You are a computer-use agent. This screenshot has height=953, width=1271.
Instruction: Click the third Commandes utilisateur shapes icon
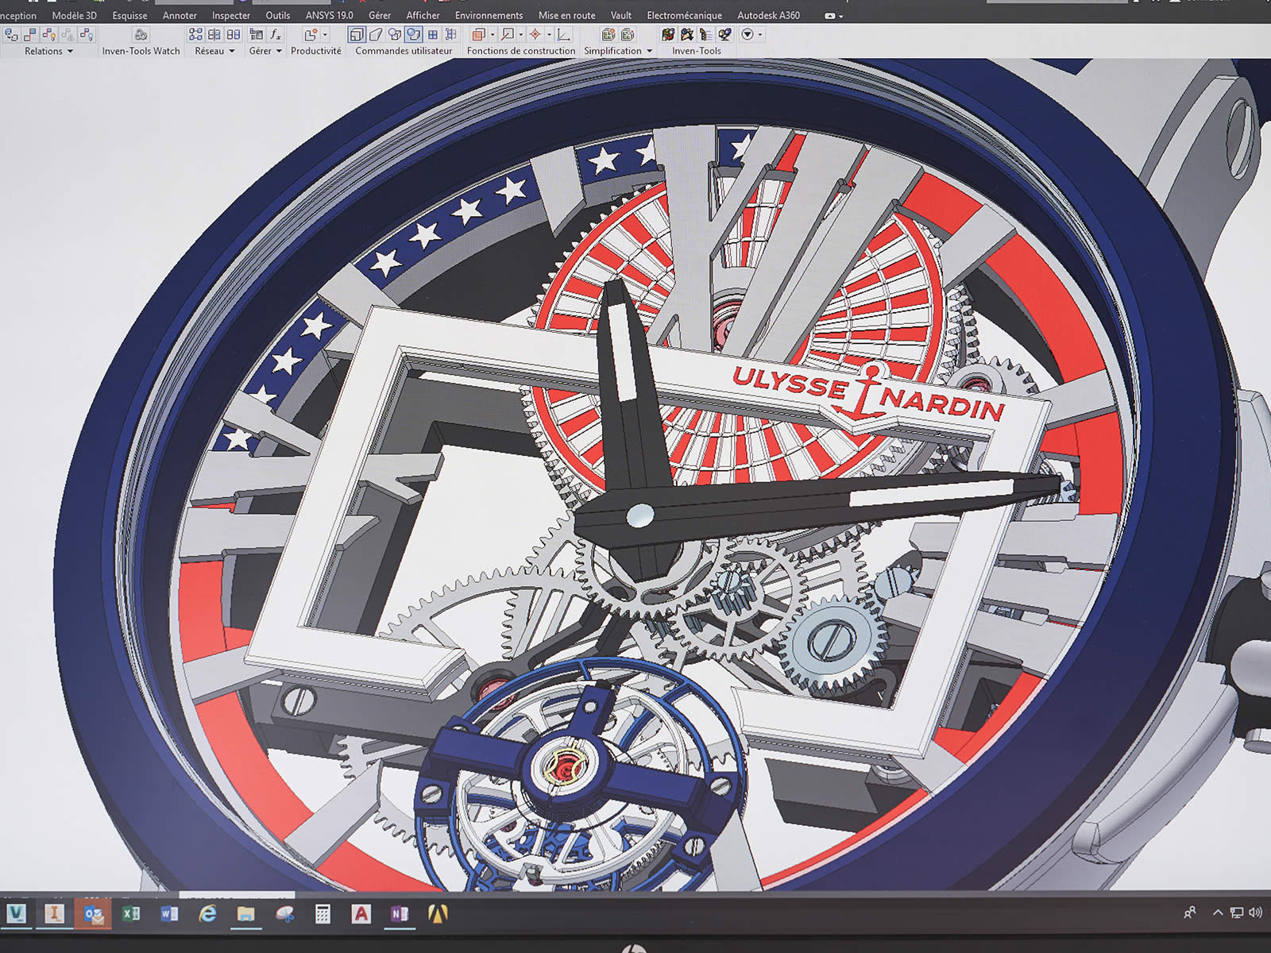(x=395, y=34)
